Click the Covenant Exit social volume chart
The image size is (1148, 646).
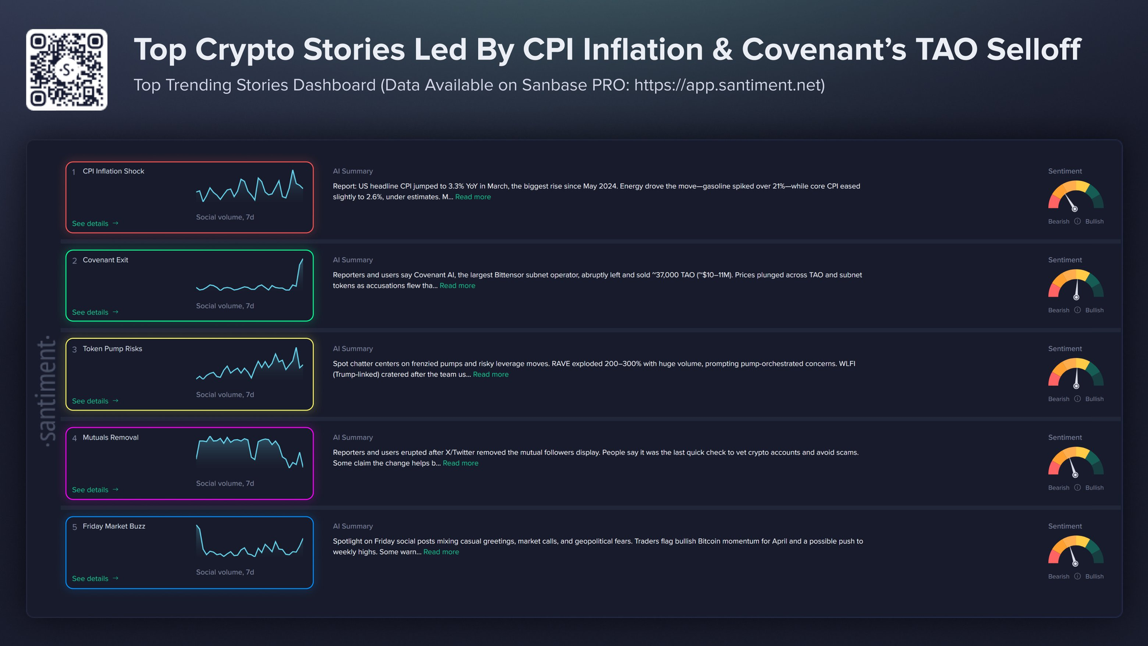[x=250, y=278]
